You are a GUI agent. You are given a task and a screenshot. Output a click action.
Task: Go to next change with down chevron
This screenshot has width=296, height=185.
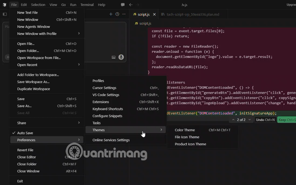pyautogui.click(x=249, y=120)
